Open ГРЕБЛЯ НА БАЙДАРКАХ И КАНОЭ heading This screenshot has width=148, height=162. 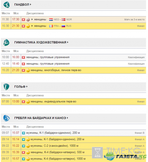[41, 118]
